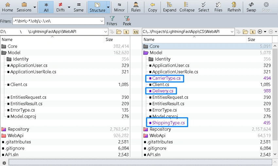Viewport: 278px width, 166px height.
Task: Open the Sessions toolbar button
Action: [x=24, y=7]
